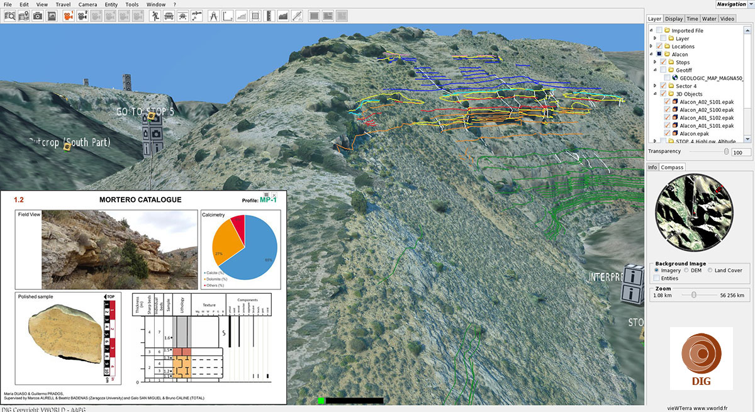Image resolution: width=755 pixels, height=412 pixels.
Task: Click the camera snapshot toolbar icon
Action: coord(38,16)
